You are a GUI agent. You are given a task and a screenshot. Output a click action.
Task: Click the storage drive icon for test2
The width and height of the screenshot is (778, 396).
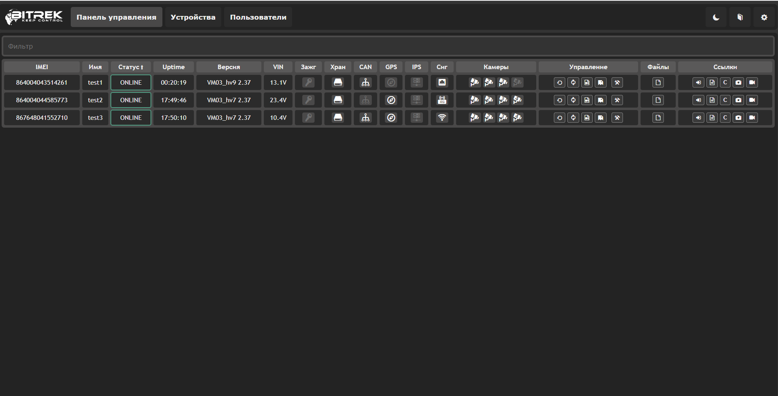338,100
